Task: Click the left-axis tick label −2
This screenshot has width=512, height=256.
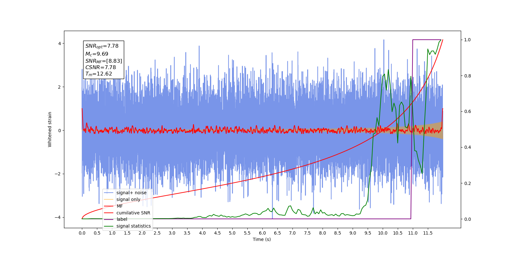Action: [58, 174]
